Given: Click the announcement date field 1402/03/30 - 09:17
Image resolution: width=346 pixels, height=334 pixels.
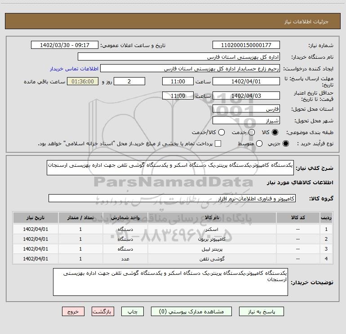Looking at the screenshot, I should coord(65,45).
